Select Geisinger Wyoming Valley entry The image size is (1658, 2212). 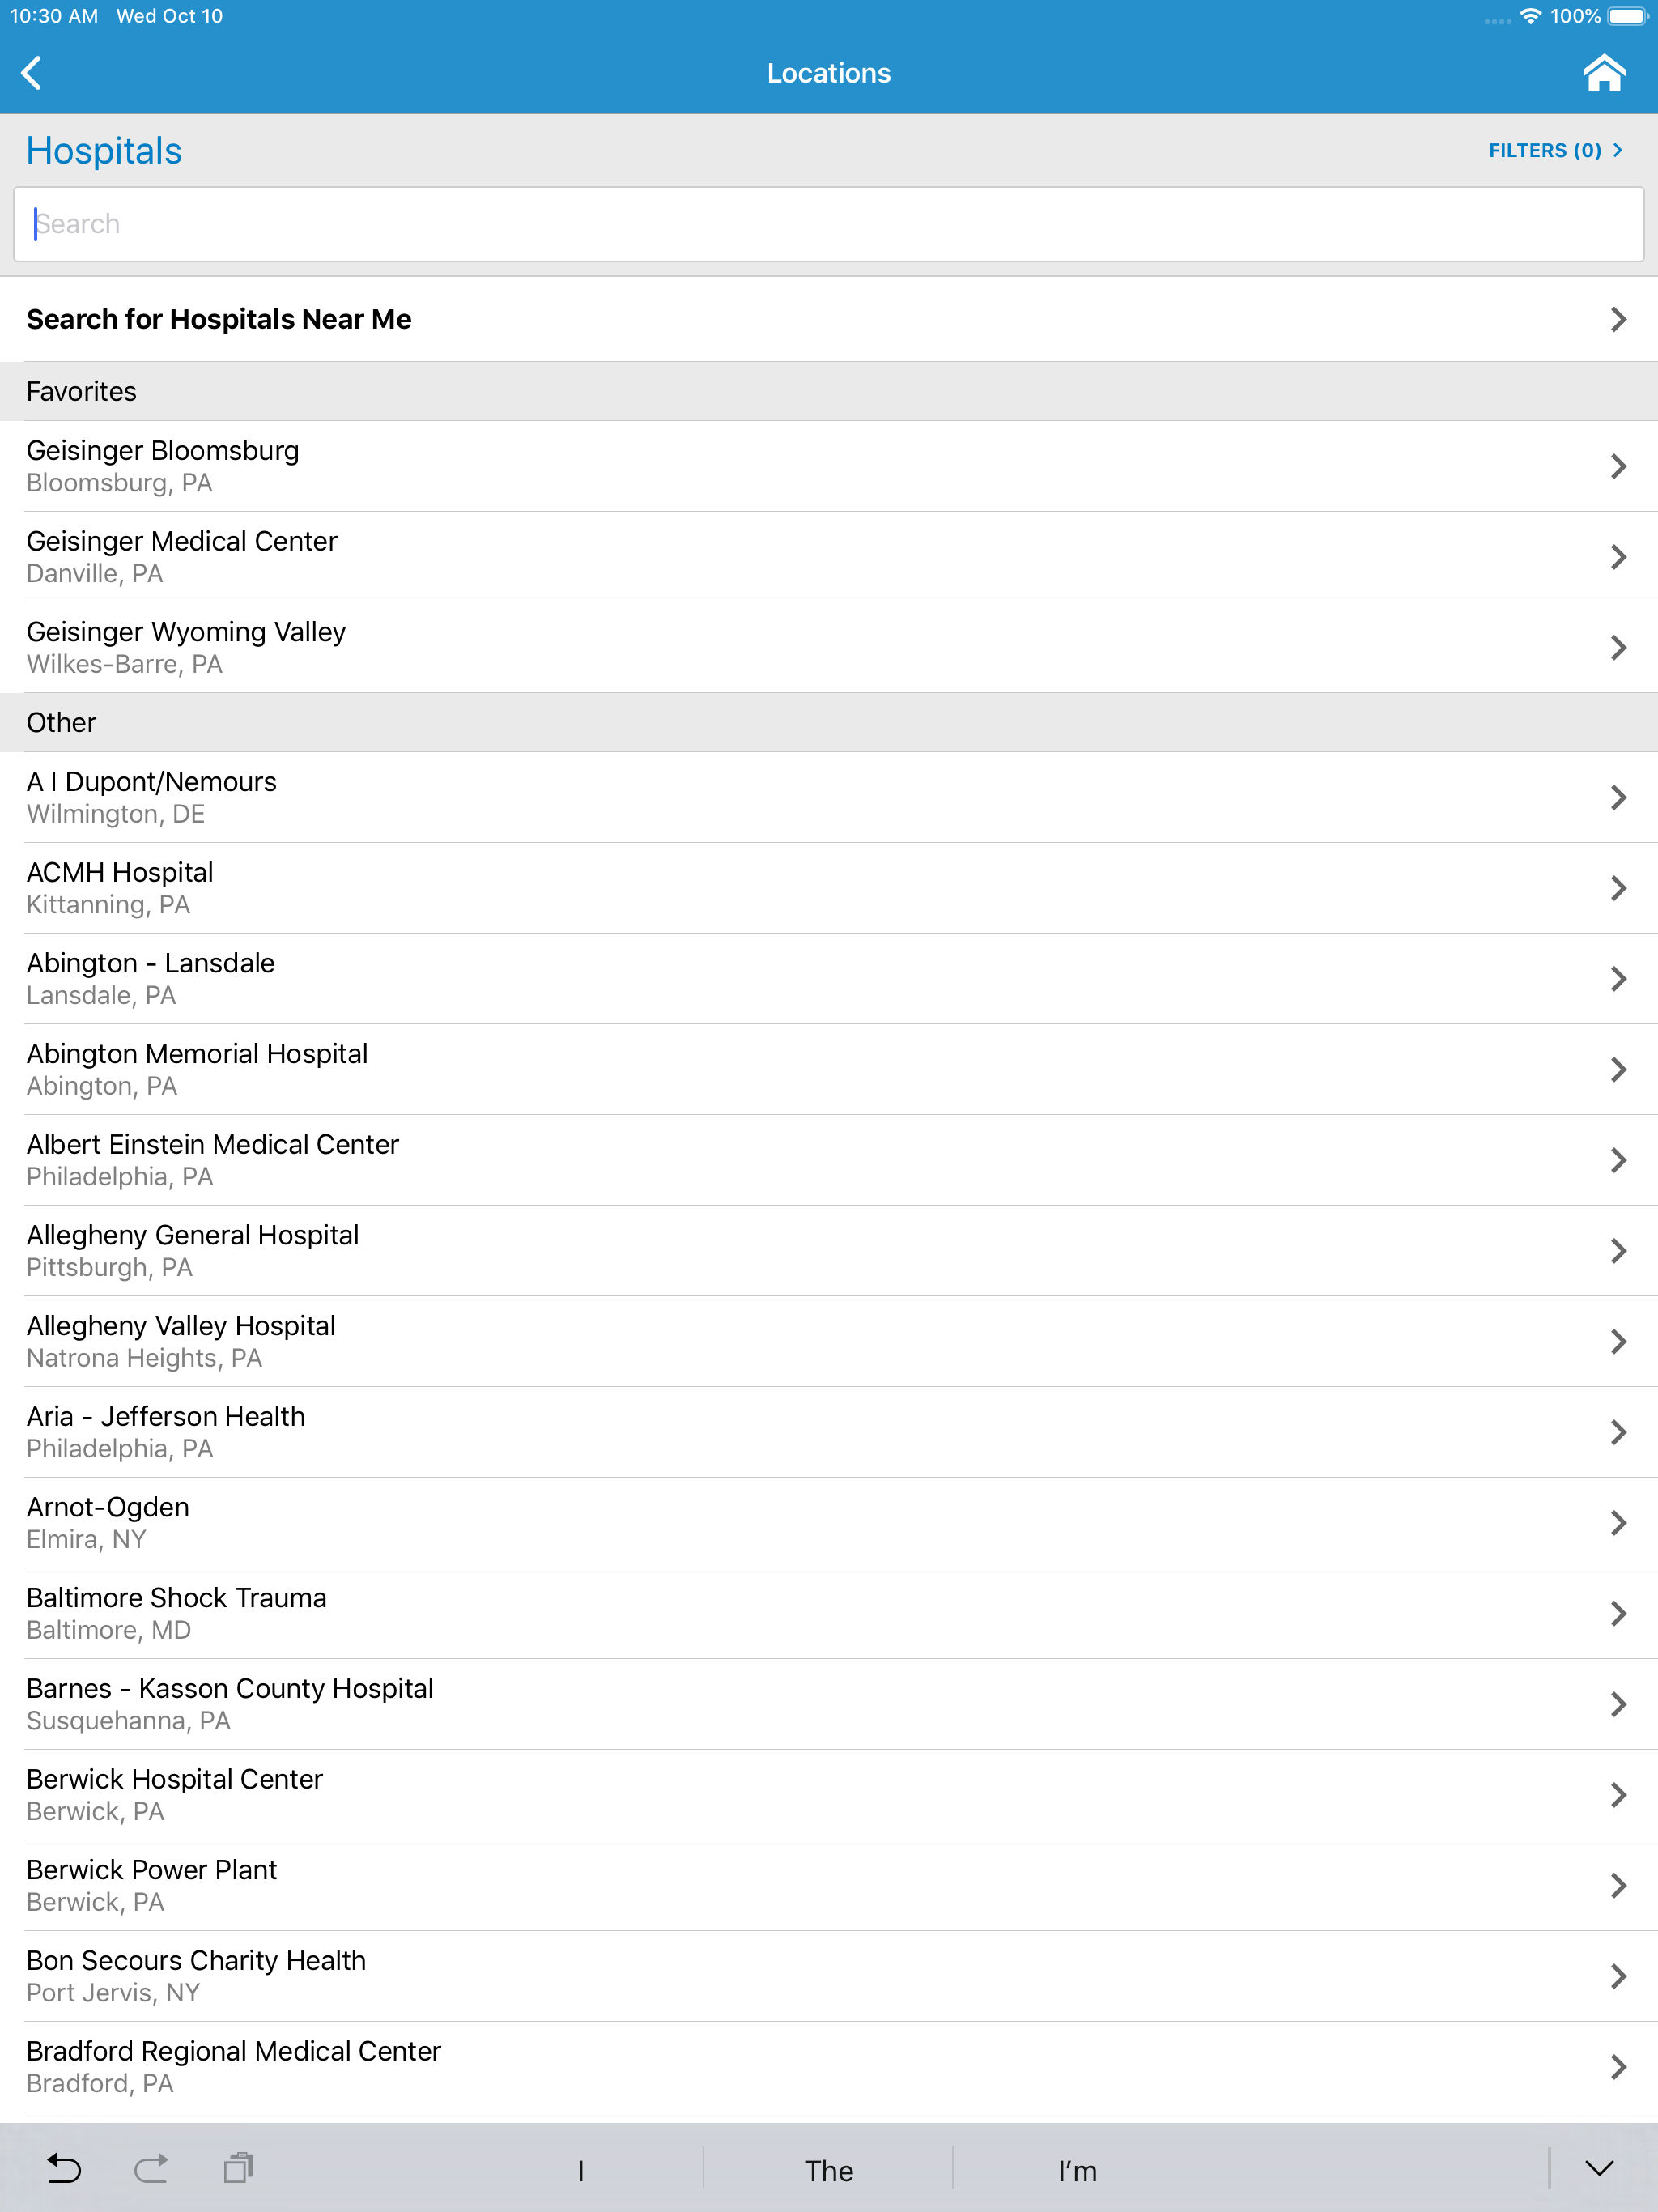[829, 647]
